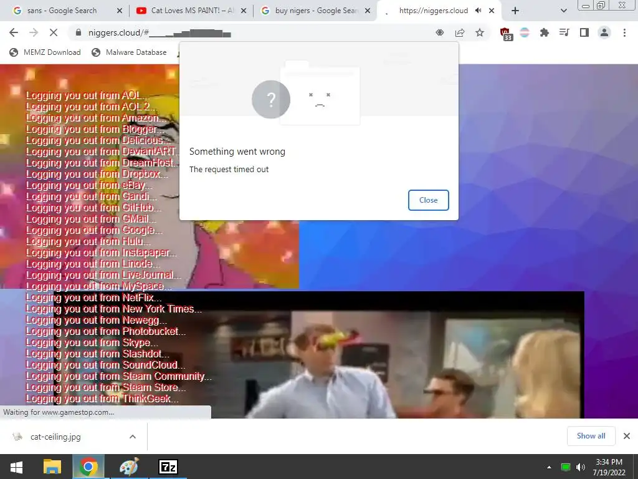Open the share page icon
Image resolution: width=638 pixels, height=479 pixels.
(460, 32)
